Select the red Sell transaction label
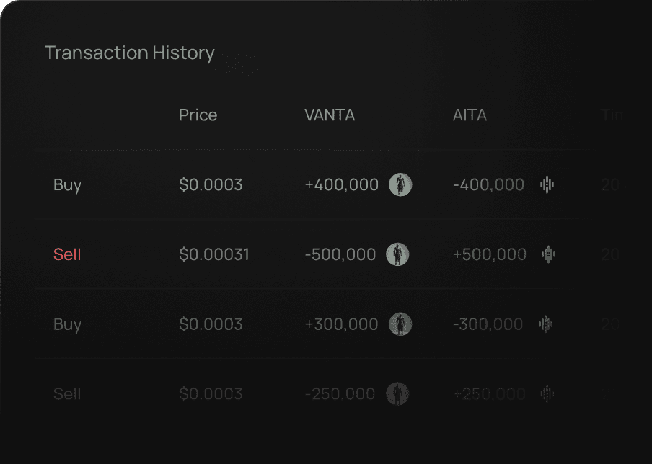652x464 pixels. pyautogui.click(x=67, y=254)
